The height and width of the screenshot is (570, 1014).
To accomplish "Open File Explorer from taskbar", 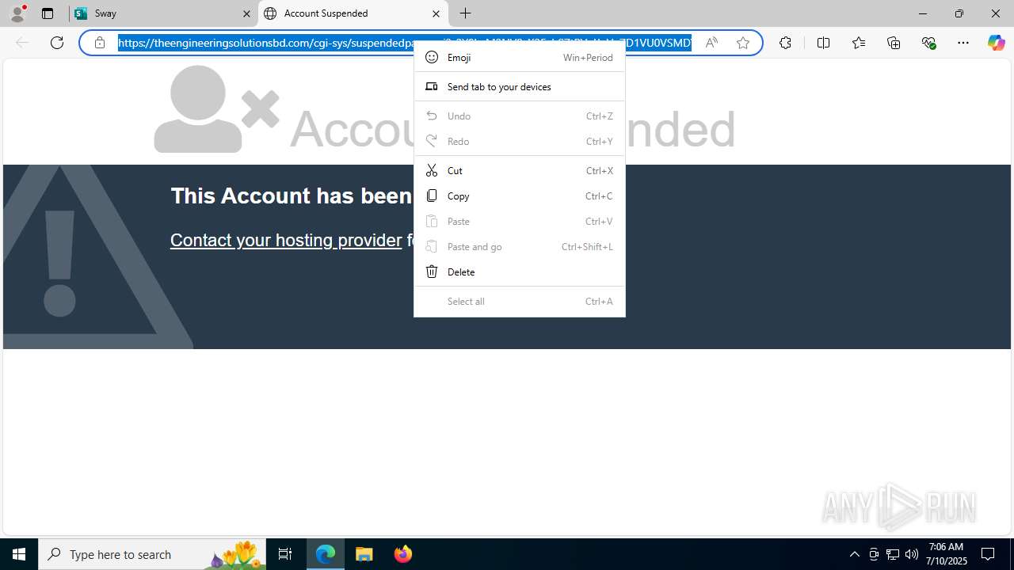I will [x=364, y=554].
